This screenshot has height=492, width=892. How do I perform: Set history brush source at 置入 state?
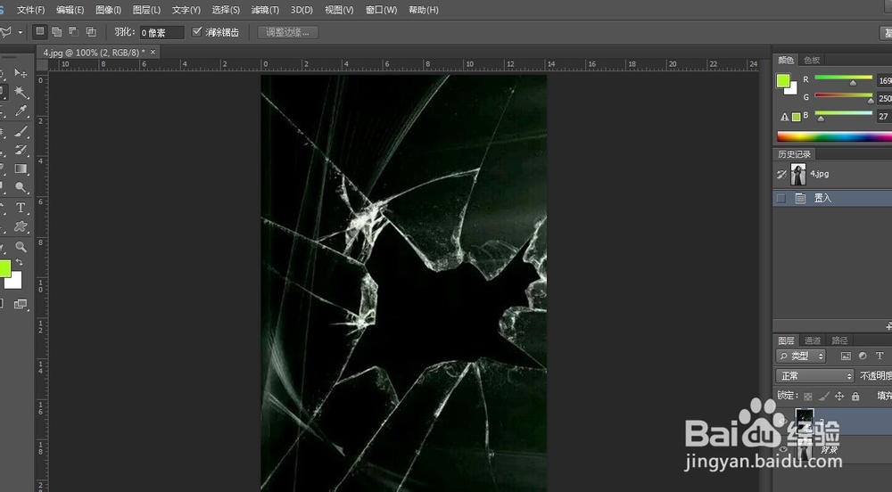tap(781, 198)
